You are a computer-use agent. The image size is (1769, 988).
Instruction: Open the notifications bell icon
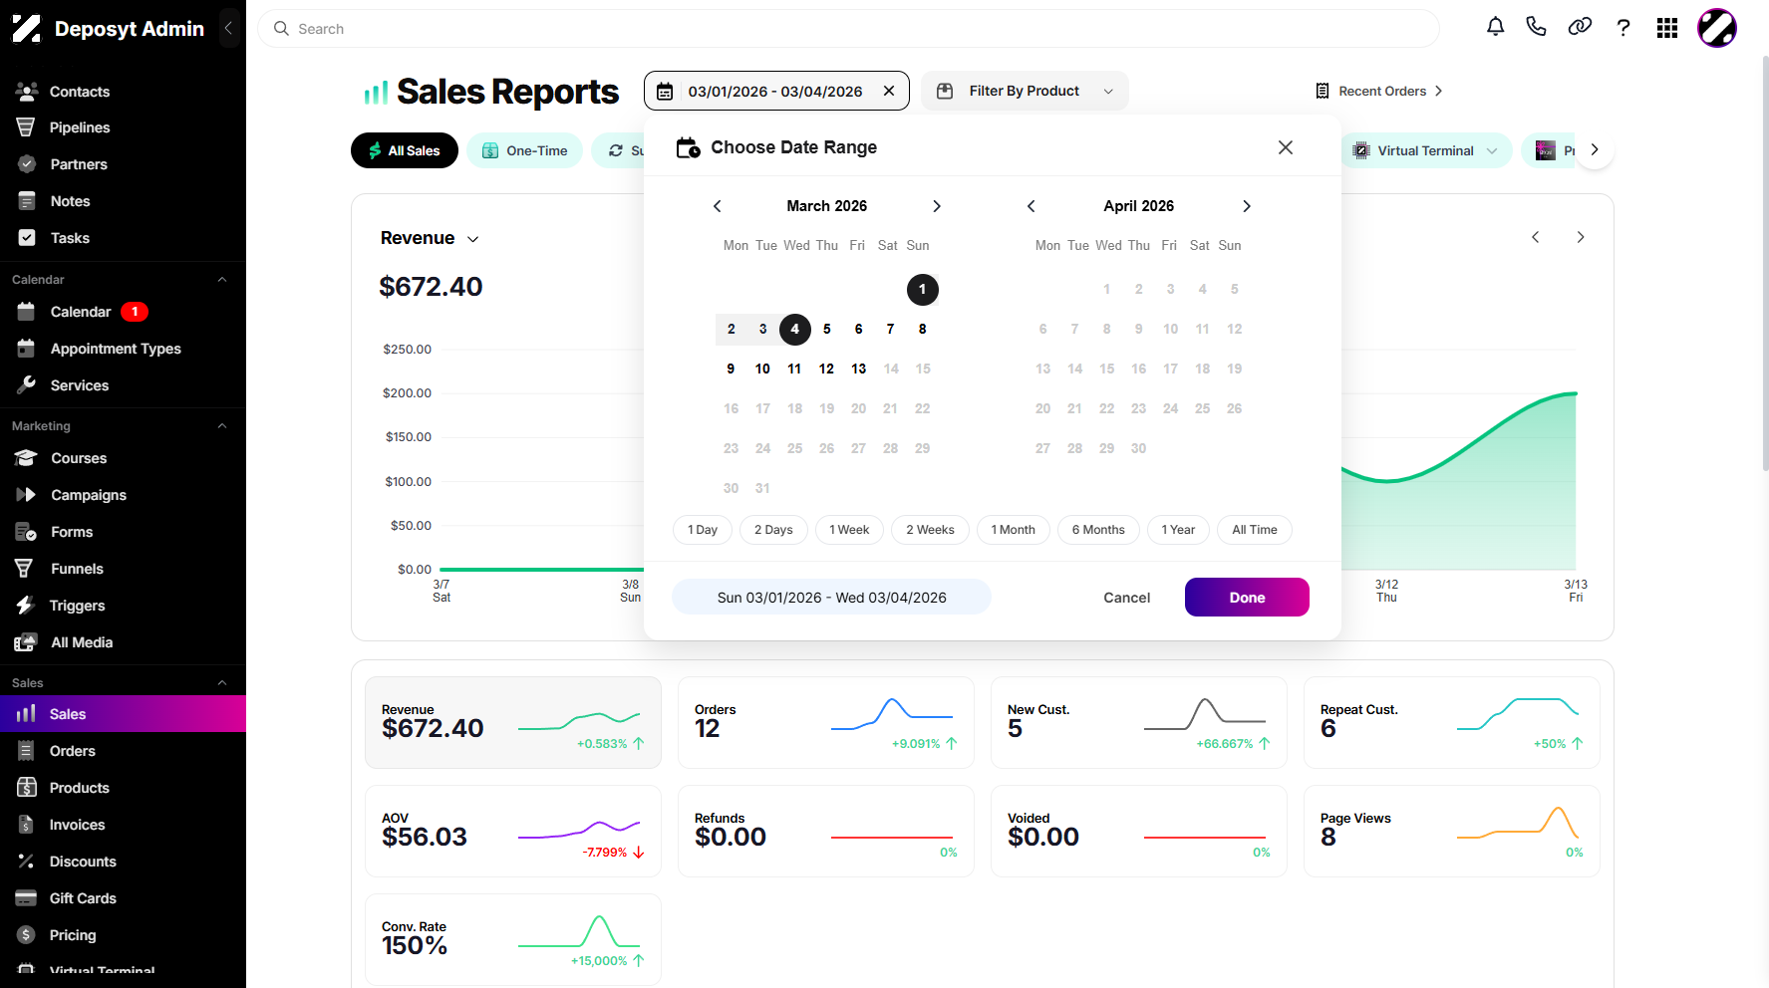(1495, 28)
